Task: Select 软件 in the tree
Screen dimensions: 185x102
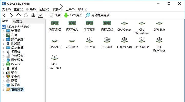Action: pos(12,73)
